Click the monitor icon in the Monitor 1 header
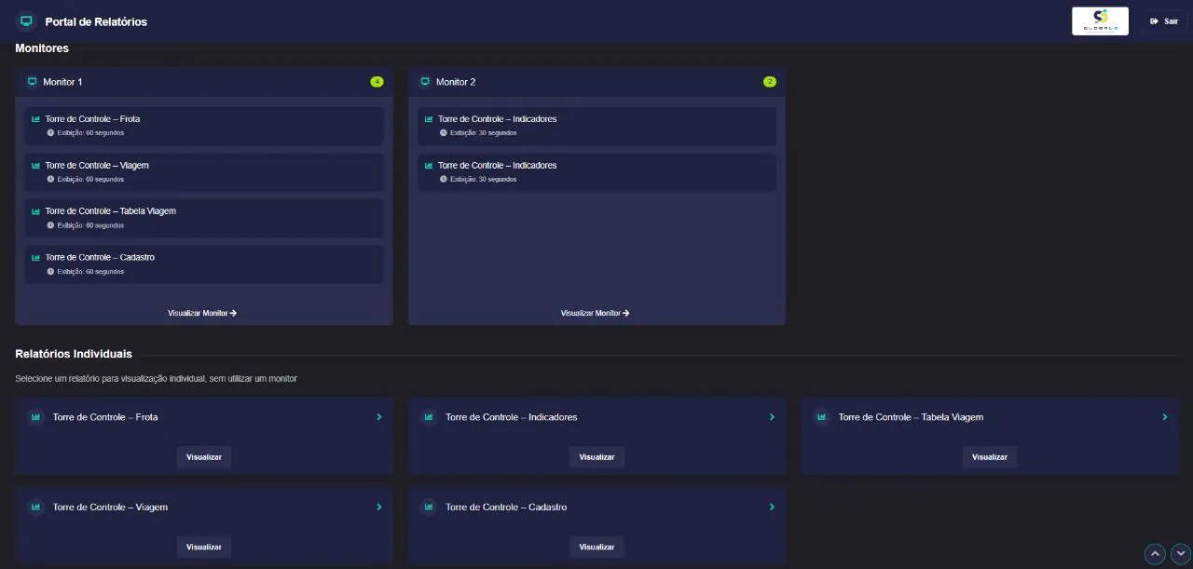This screenshot has width=1193, height=569. click(x=32, y=81)
